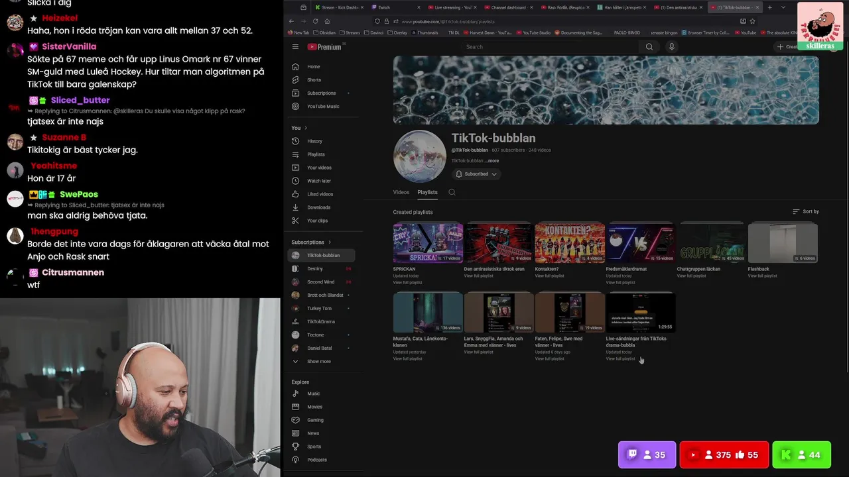Switch to Live streaming YouTube tab
The width and height of the screenshot is (849, 477).
click(x=452, y=7)
